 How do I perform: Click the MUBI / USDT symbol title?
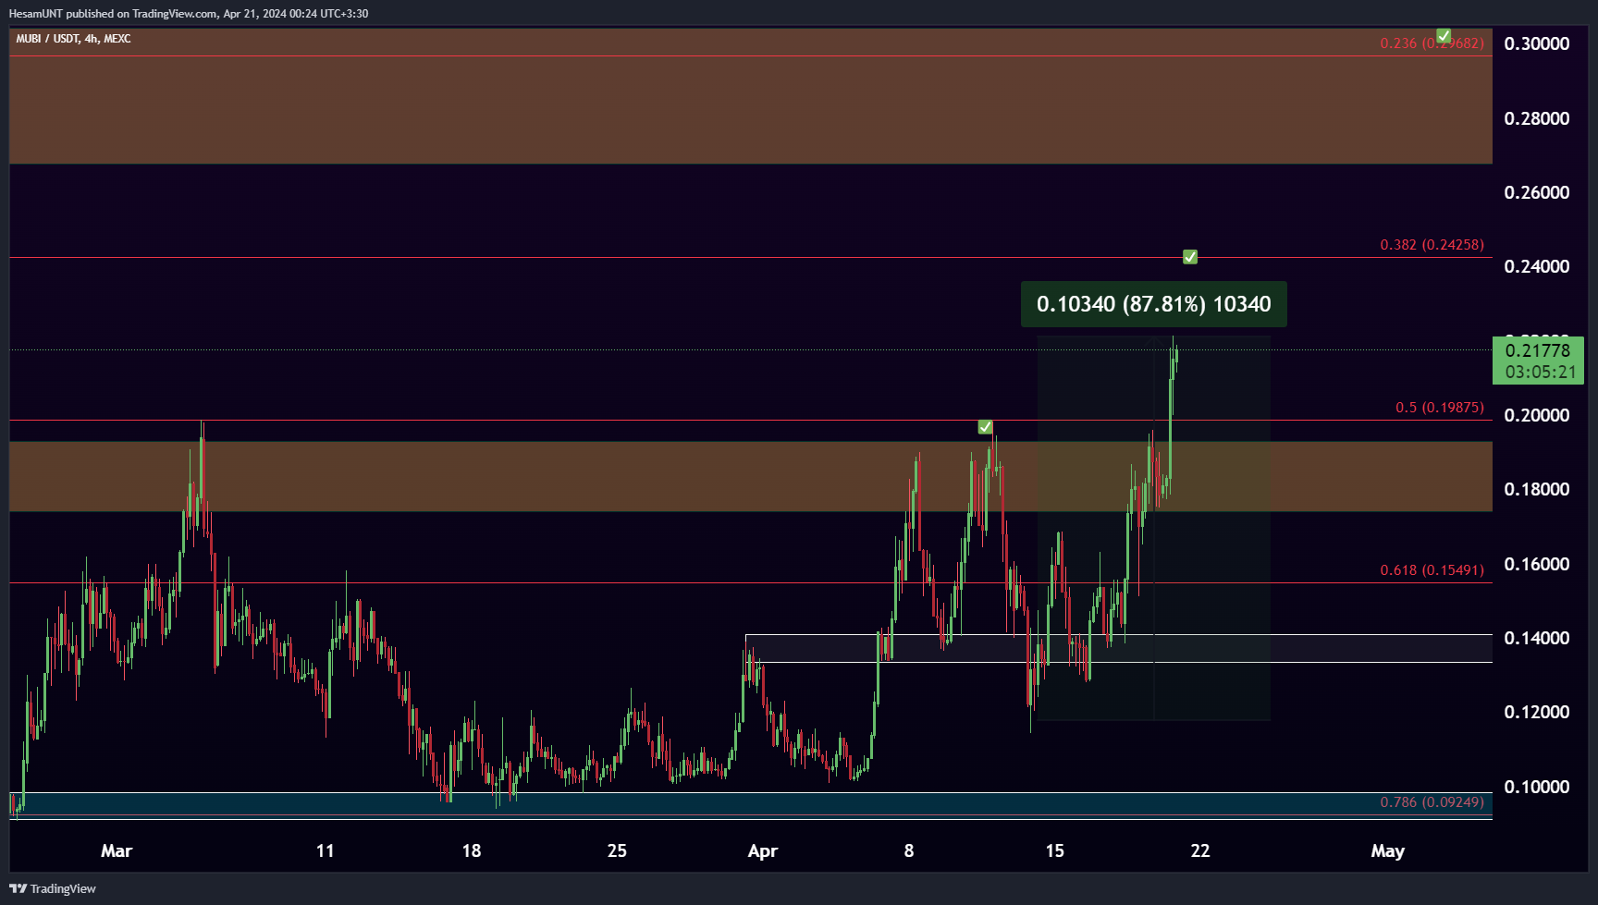coord(73,39)
